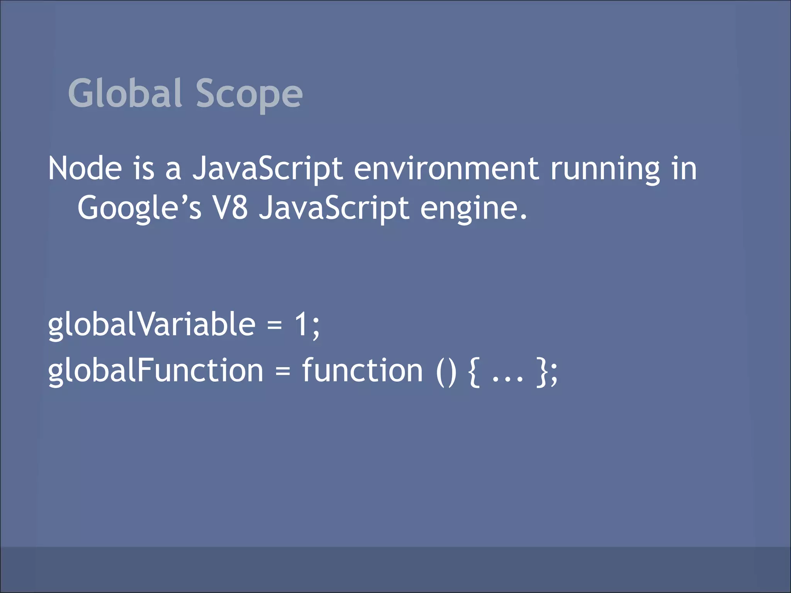Click the line 'Google's V8 JavaScript engine.'

coord(302,209)
